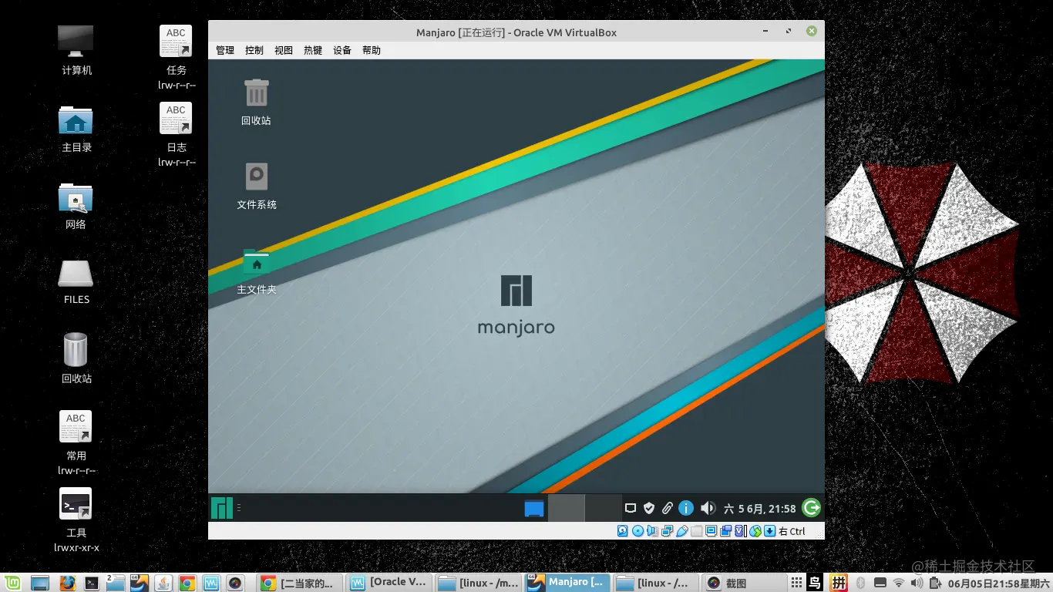The image size is (1053, 592).
Task: Launch camera lens launcher in host taskbar
Action: pos(235,584)
